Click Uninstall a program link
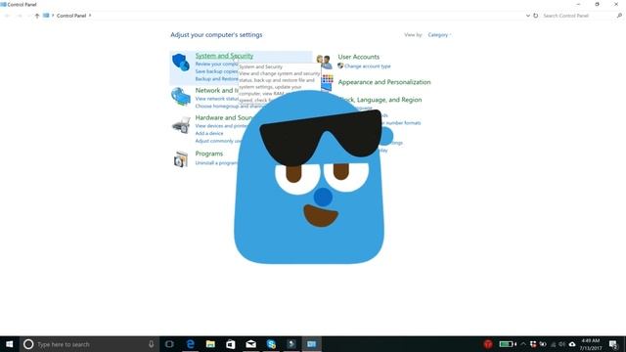 [x=216, y=163]
